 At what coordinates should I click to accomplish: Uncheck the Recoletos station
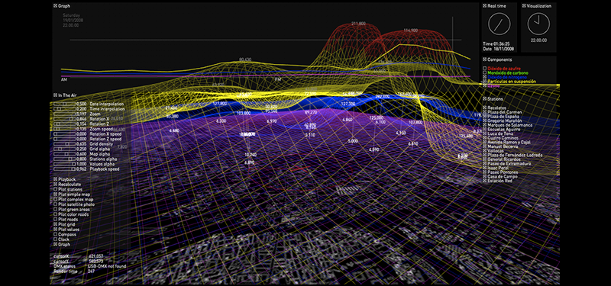(x=485, y=108)
